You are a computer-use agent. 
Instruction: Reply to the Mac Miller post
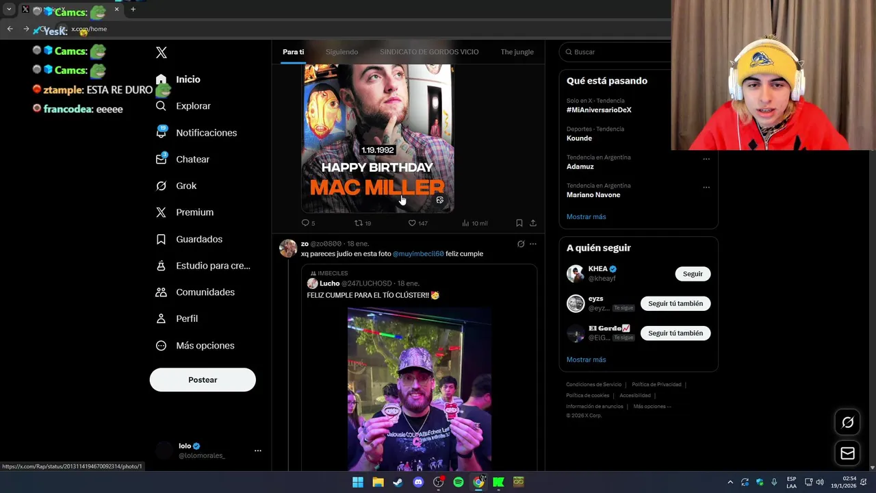[x=308, y=223]
